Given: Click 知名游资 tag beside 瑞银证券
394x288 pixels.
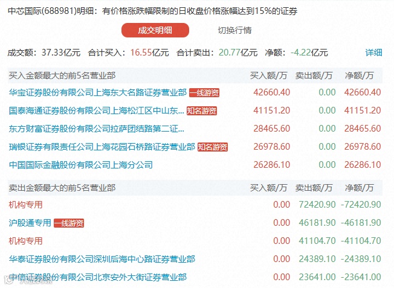Looking at the screenshot, I should tap(213, 147).
